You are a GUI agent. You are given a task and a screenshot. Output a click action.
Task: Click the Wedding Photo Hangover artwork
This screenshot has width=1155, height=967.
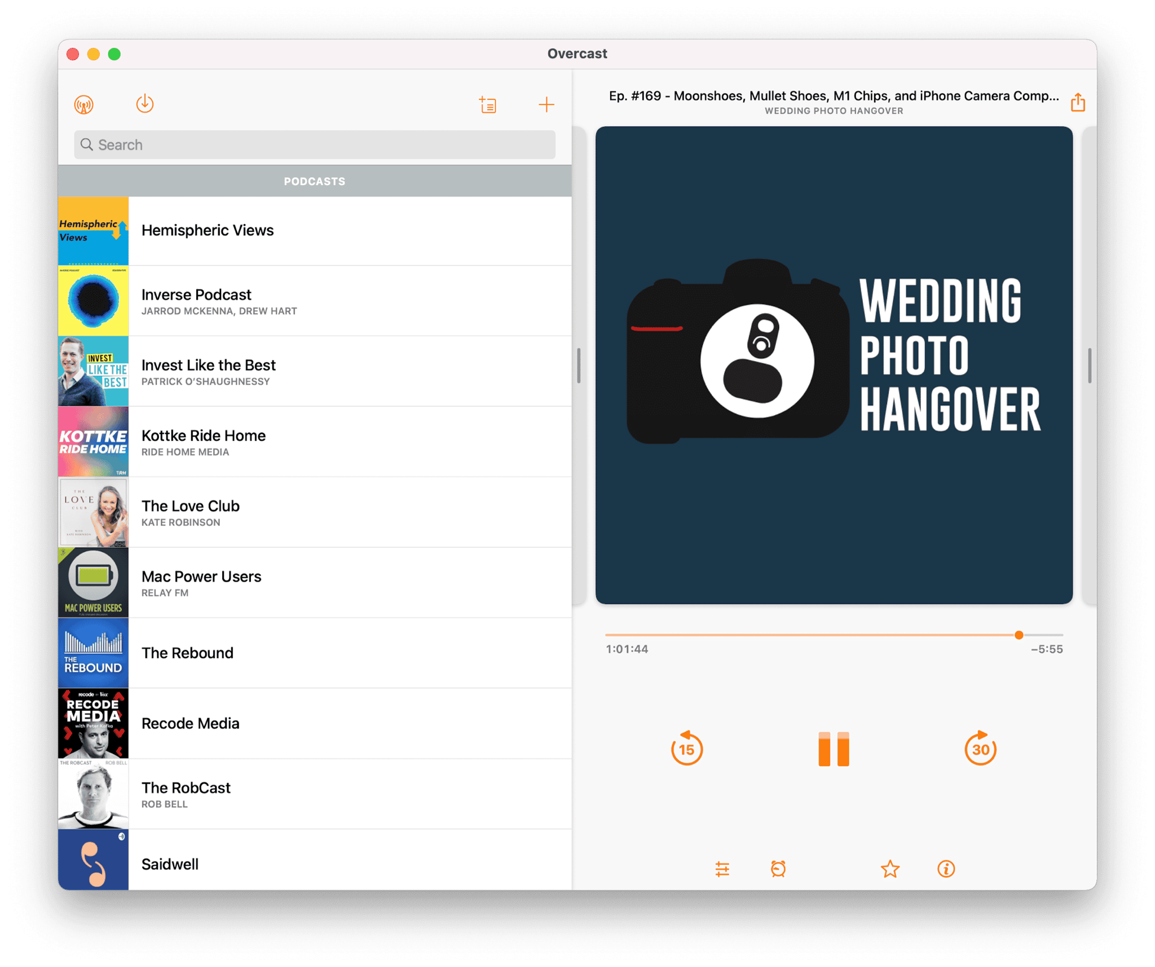point(834,365)
